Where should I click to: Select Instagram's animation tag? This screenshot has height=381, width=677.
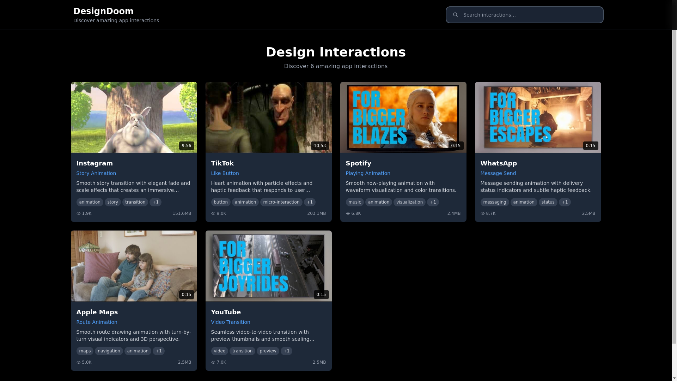pyautogui.click(x=90, y=202)
